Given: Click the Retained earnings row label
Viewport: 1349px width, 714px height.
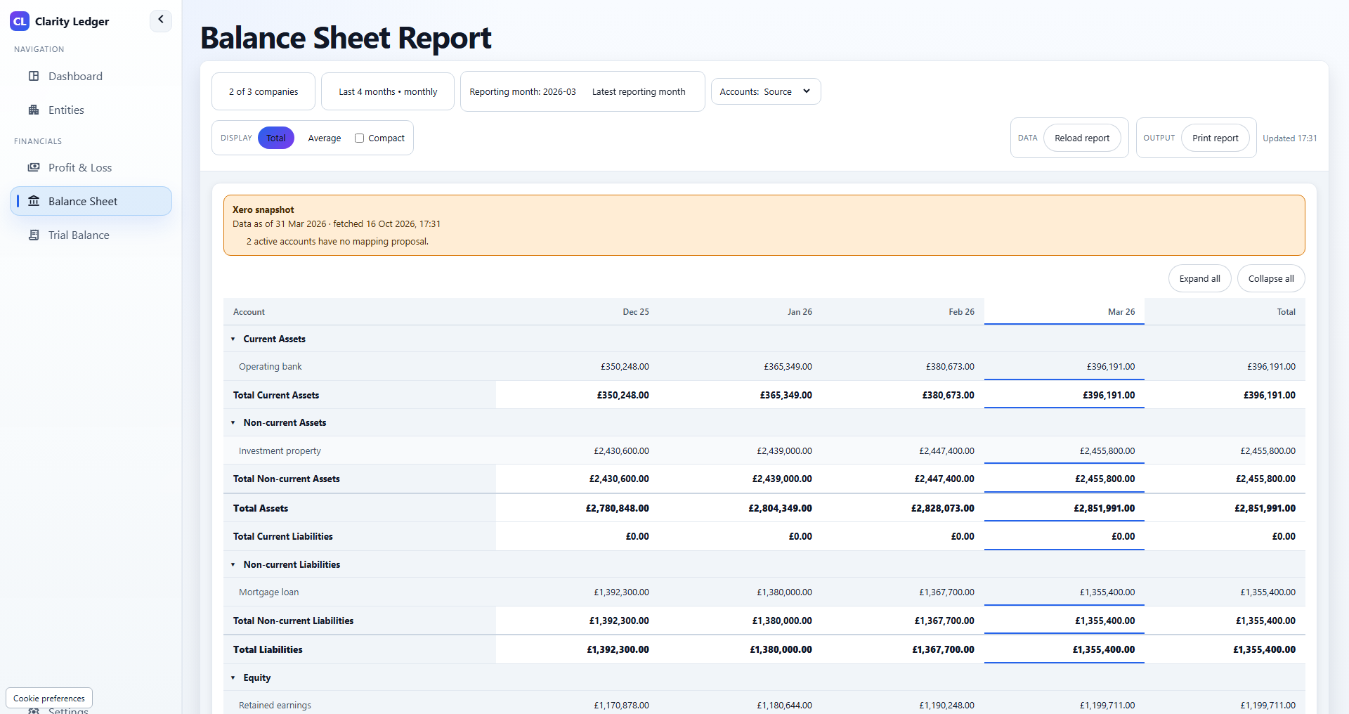Looking at the screenshot, I should [x=275, y=705].
